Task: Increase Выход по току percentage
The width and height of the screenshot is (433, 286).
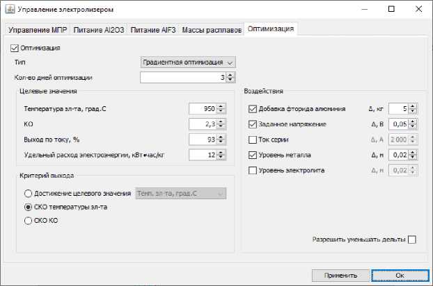Action: 221,137
